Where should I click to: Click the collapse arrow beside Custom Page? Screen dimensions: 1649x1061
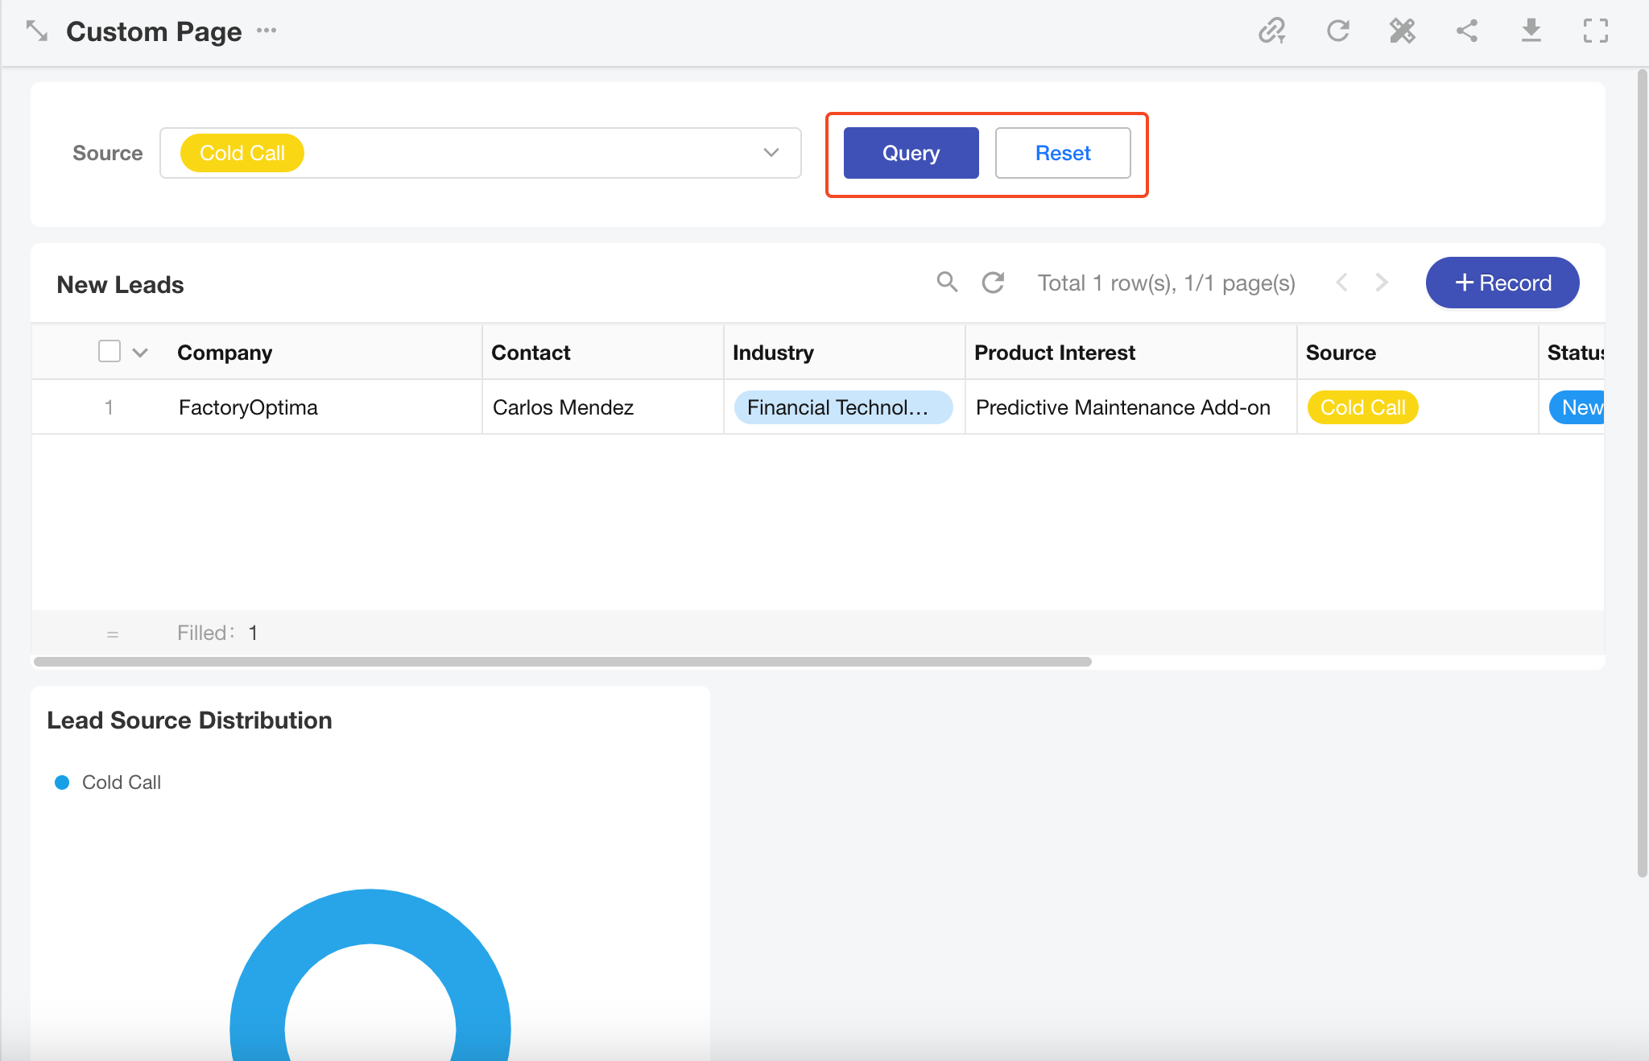37,31
